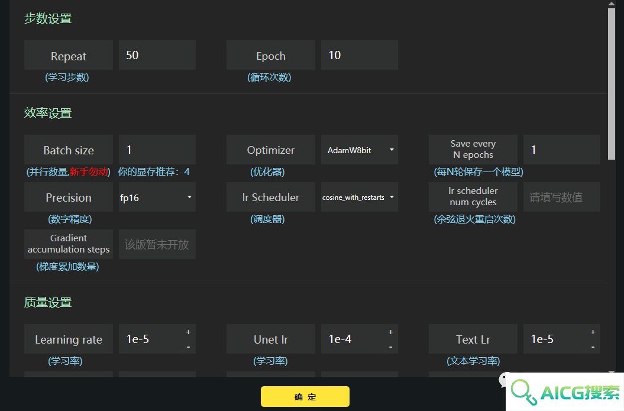Click the lr scheduler num cycles label

pyautogui.click(x=473, y=197)
